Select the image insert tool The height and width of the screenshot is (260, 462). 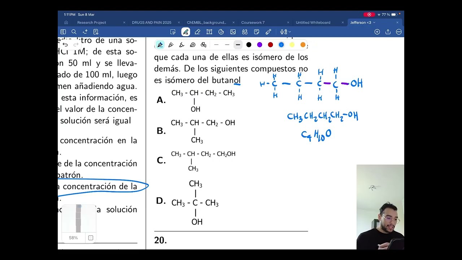pyautogui.click(x=233, y=32)
